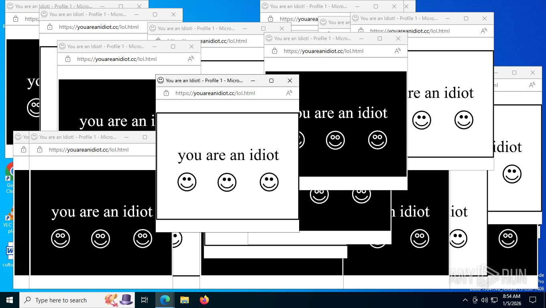This screenshot has width=546, height=308.
Task: Click the smiley favicon in the frontmost window's title bar
Action: [161, 80]
